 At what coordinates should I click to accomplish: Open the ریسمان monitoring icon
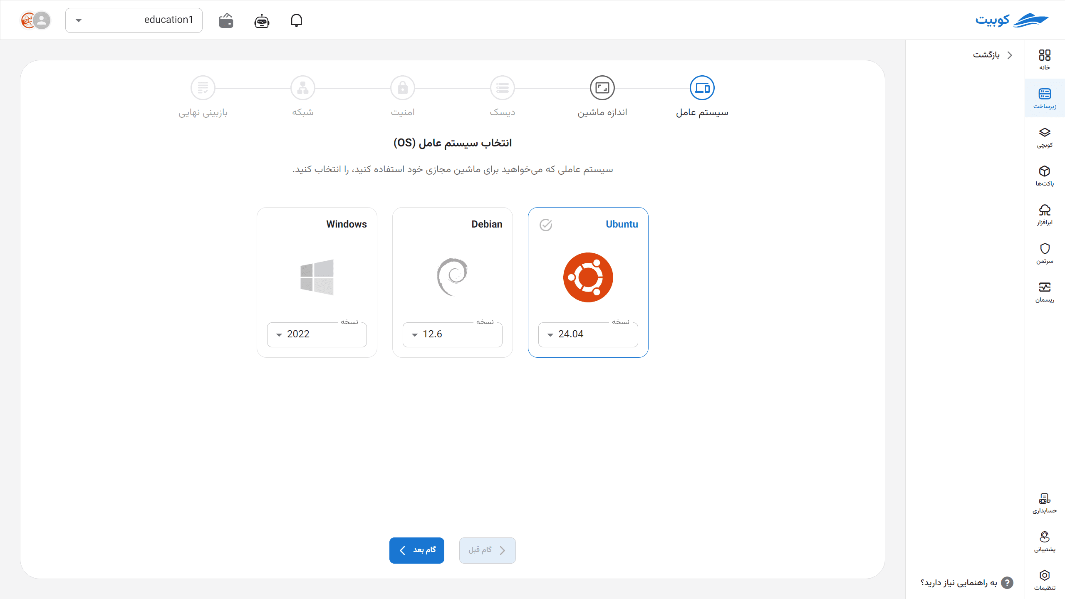pyautogui.click(x=1045, y=292)
